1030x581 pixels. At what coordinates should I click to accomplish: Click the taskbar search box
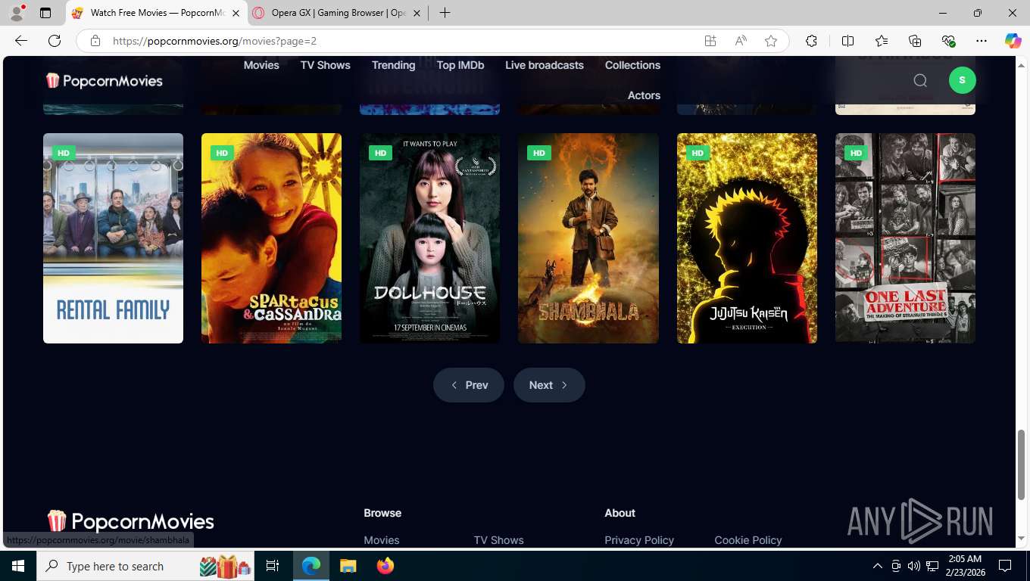[x=145, y=566]
